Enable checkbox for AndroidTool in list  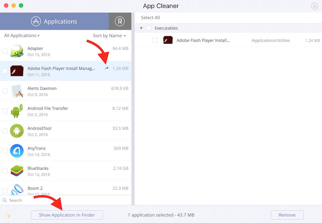tap(5, 131)
